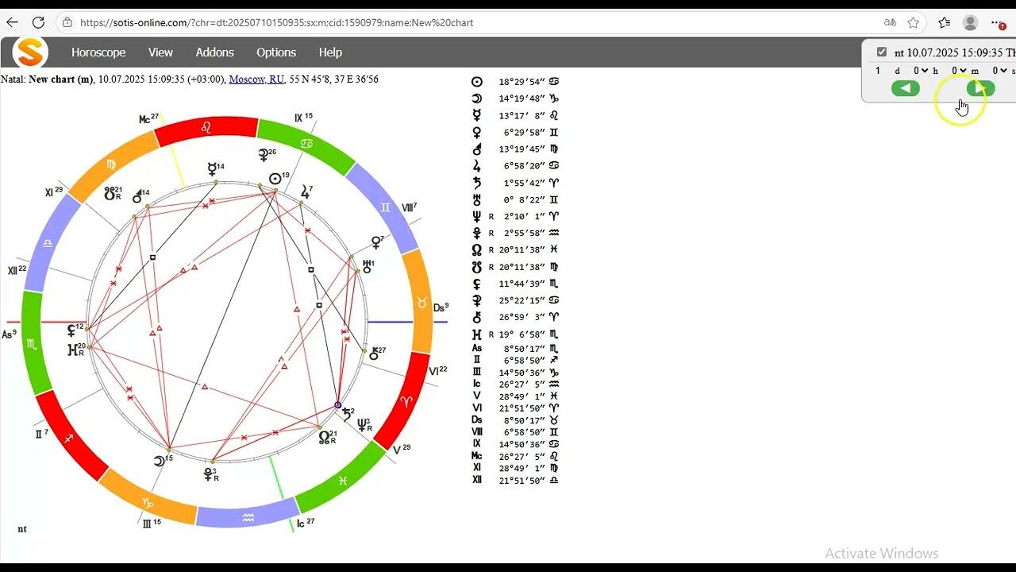Screen dimensions: 1016x572
Task: Open the seconds dropdown in time step panel
Action: pyautogui.click(x=999, y=71)
